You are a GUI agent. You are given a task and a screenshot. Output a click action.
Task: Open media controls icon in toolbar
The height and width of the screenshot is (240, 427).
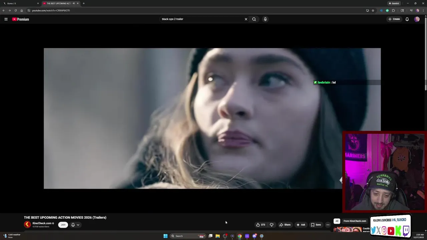(411, 10)
